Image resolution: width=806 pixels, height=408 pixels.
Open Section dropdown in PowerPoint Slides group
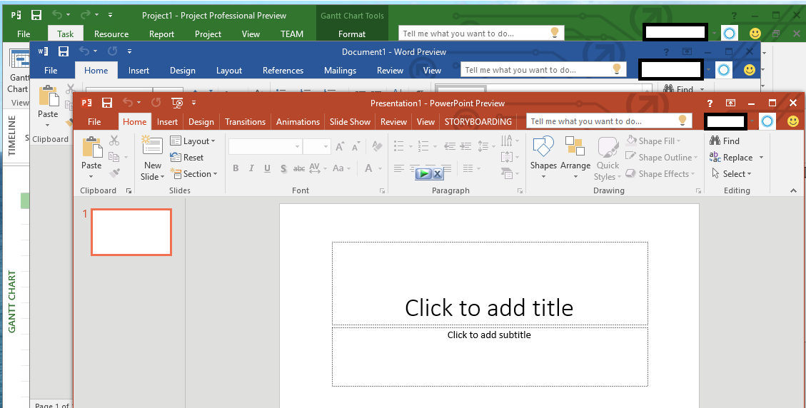point(193,173)
